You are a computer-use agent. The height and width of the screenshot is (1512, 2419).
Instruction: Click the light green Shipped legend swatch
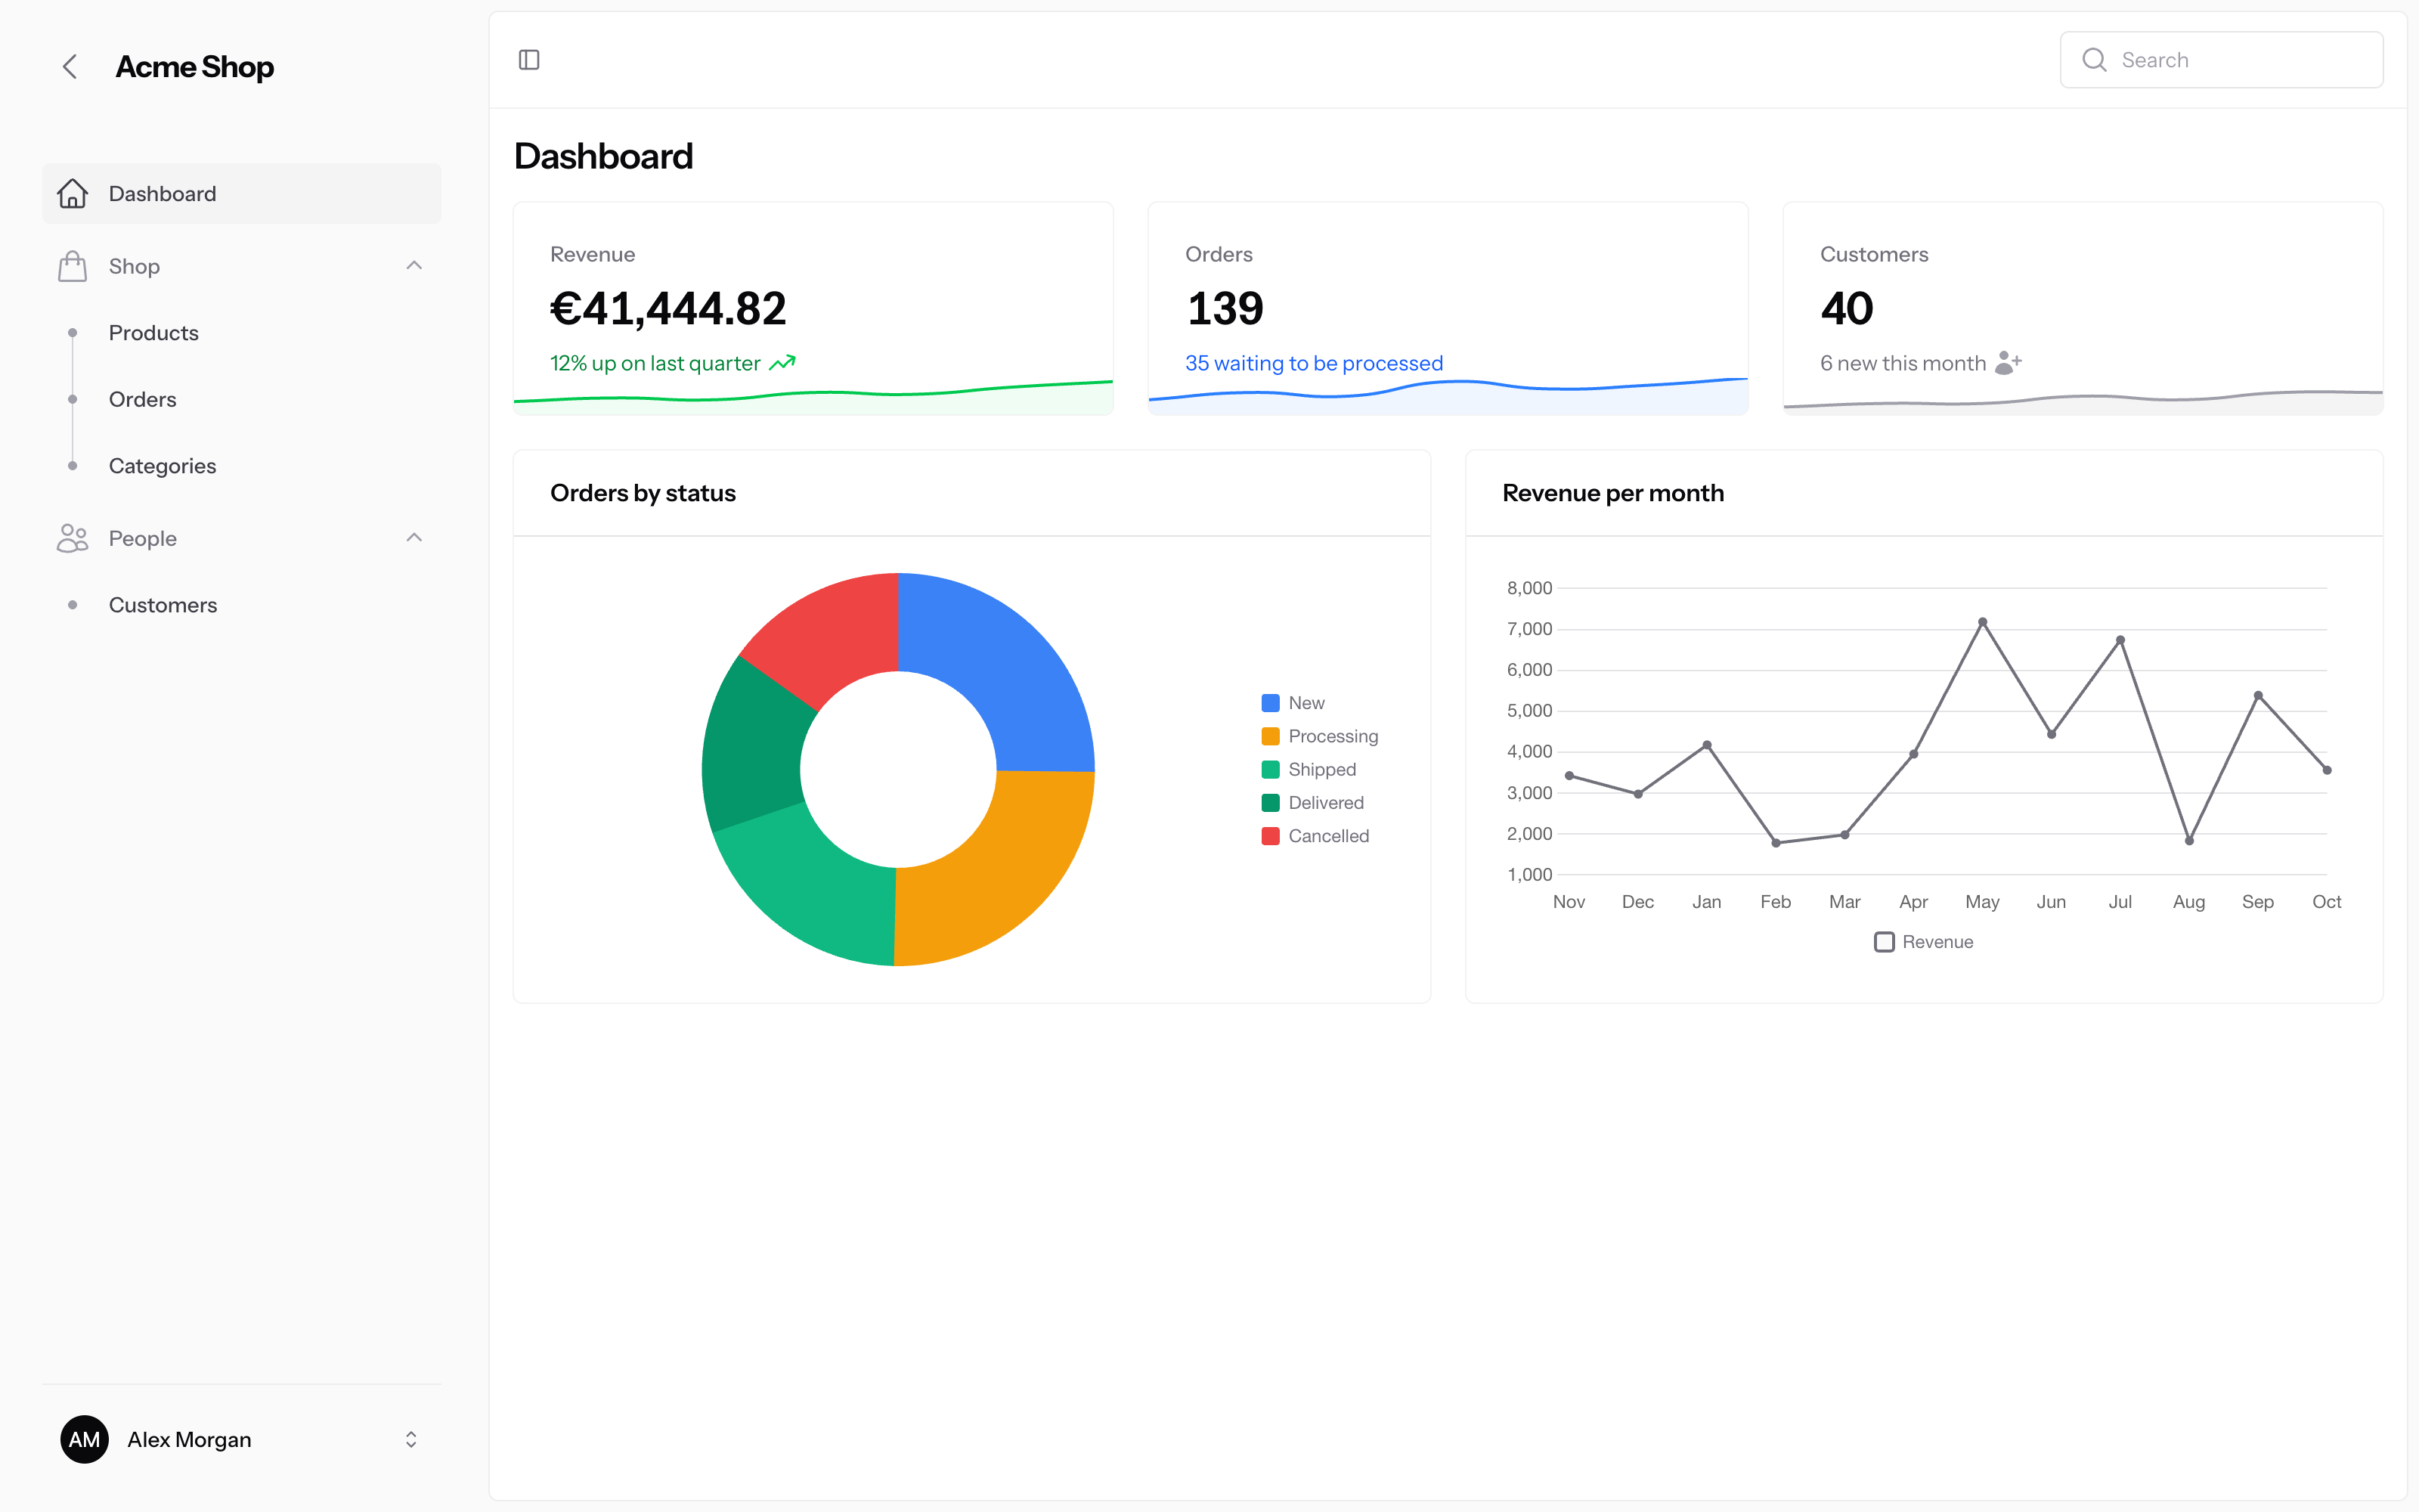[x=1269, y=769]
